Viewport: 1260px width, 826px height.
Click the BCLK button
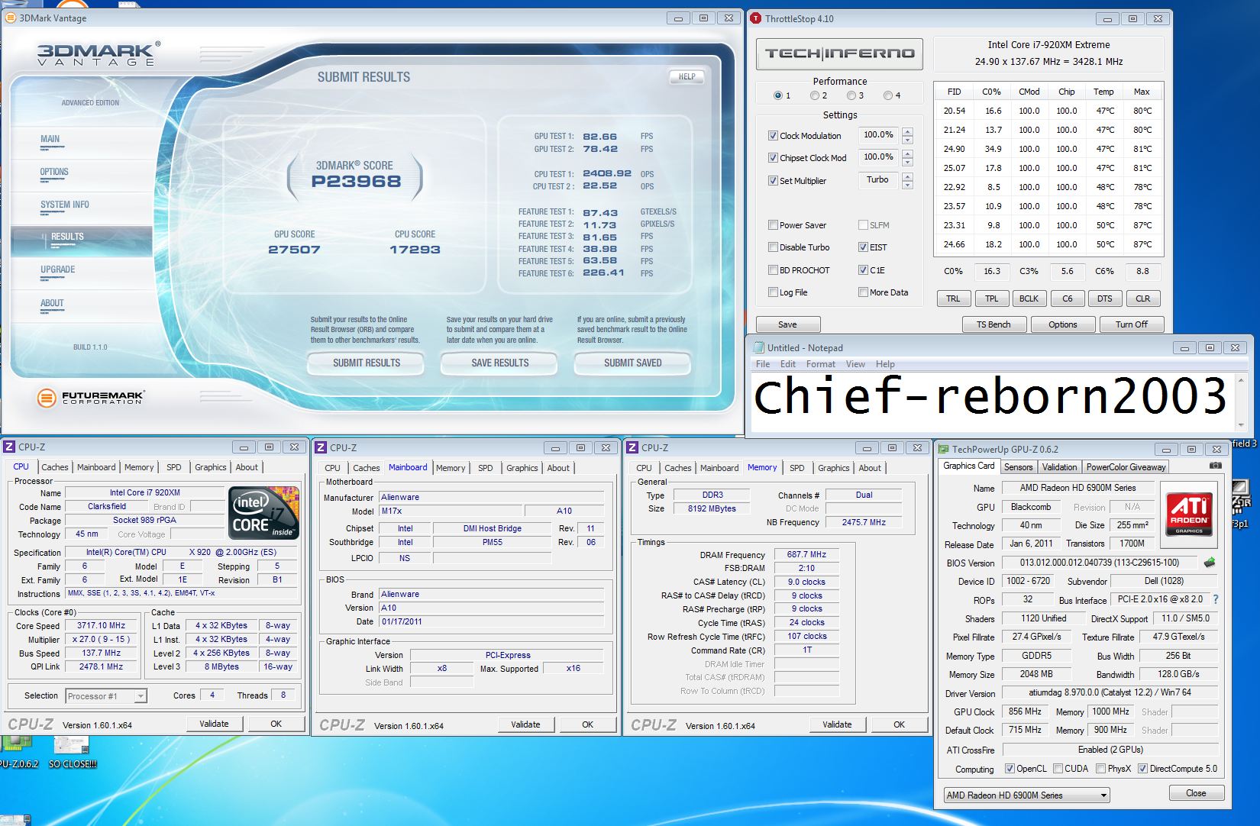(x=1029, y=298)
